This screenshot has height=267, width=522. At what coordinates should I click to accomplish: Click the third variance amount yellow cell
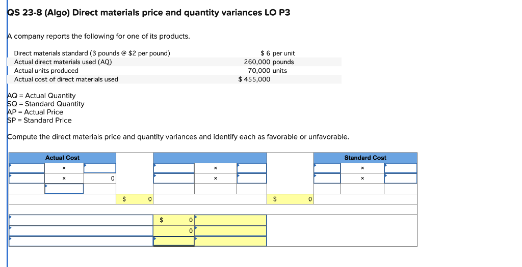174,241
